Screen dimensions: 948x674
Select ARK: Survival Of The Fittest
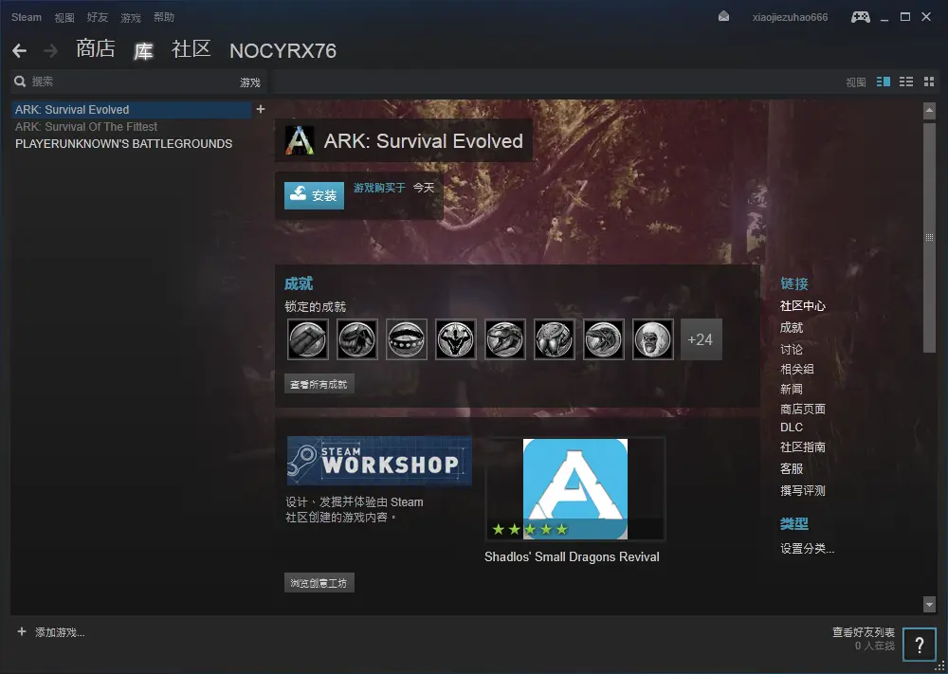pos(86,127)
